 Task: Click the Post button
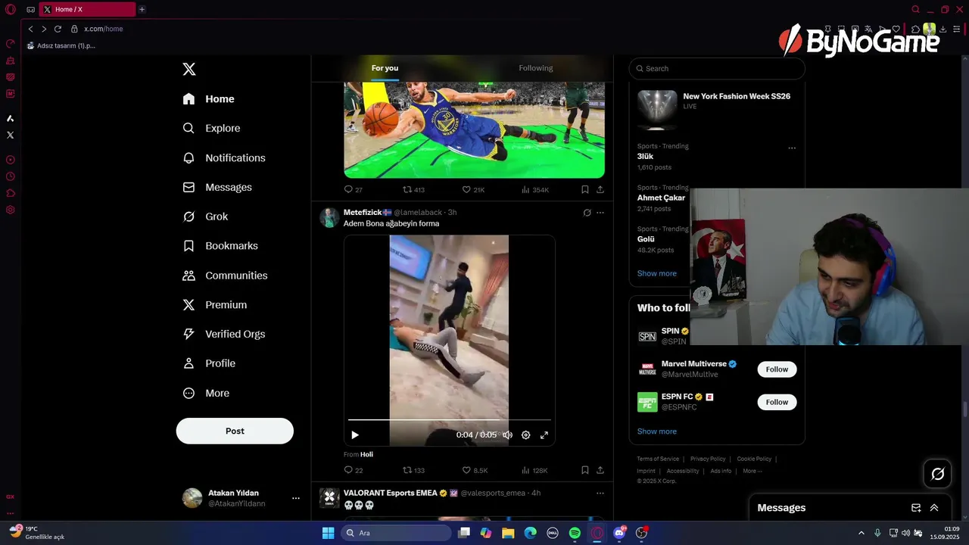235,431
